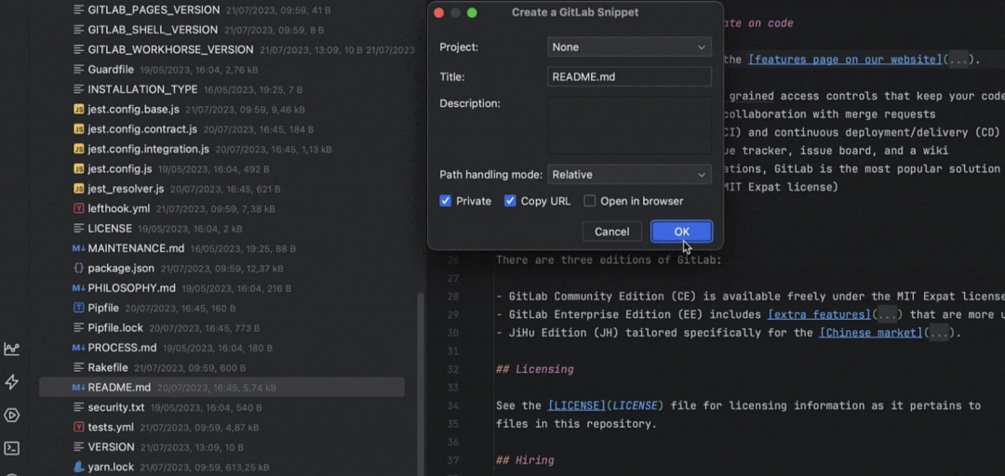Click the lefthook.yml YAML file icon
Screen dimensions: 1005x476
(79, 209)
